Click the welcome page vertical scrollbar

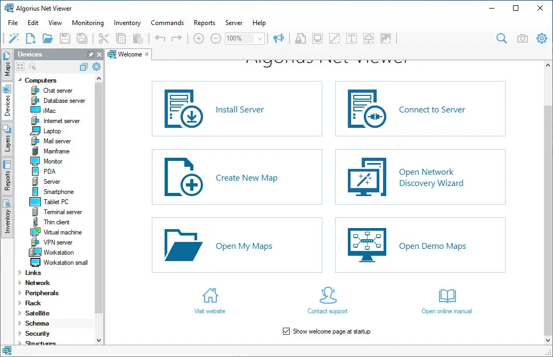(548, 213)
